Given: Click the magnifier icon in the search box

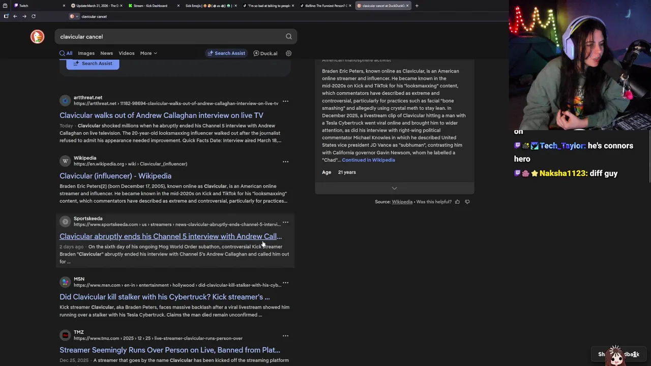Looking at the screenshot, I should [289, 37].
